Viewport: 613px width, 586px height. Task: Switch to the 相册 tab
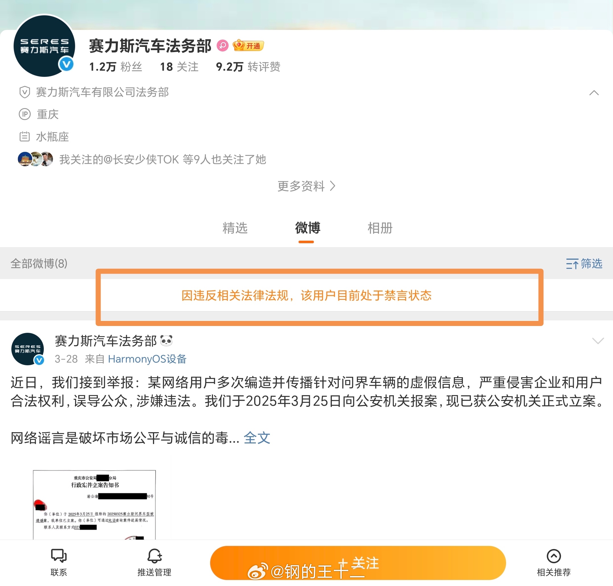[380, 228]
